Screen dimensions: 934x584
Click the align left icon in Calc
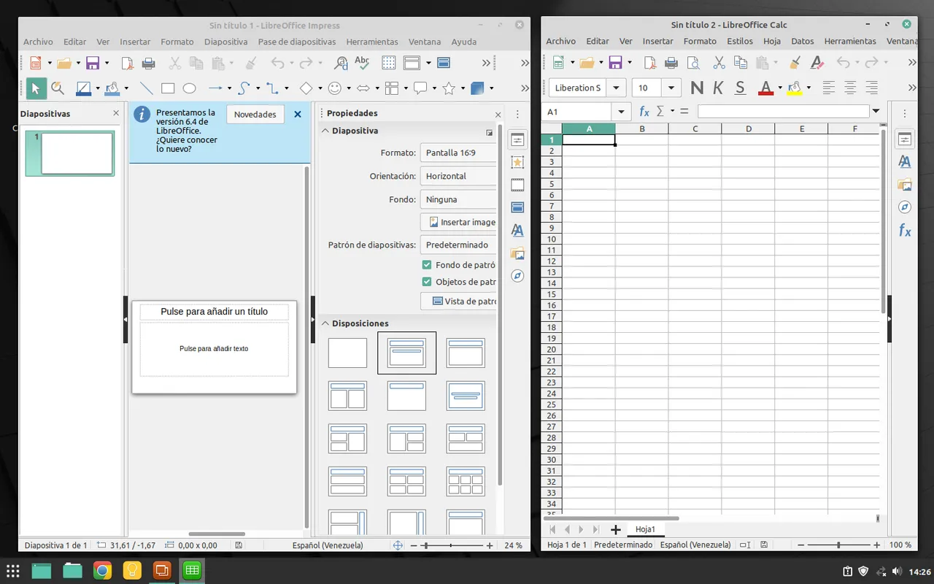pos(828,88)
